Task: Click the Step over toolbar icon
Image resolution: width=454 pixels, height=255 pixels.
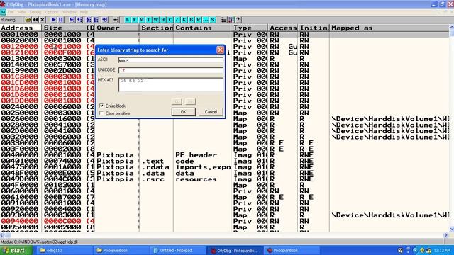Action: pyautogui.click(x=79, y=20)
